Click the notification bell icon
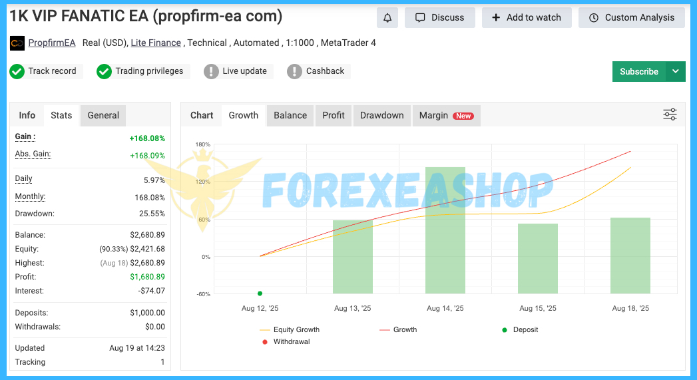The height and width of the screenshot is (380, 697). 387,18
